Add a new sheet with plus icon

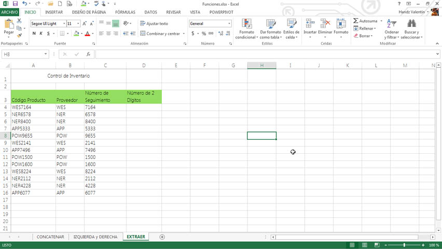point(162,237)
